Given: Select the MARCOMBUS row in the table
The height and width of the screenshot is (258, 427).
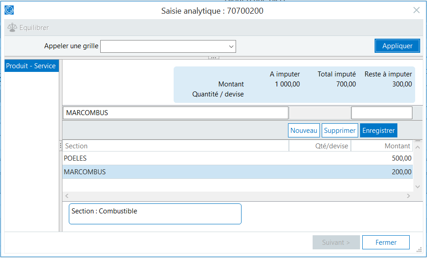Looking at the screenshot, I should tap(237, 172).
